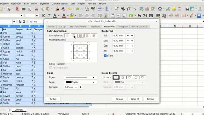
Task: Decrease the Genişlik line width
Action: coord(76,87)
